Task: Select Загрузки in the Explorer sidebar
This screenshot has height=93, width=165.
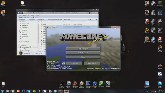Action: [x=23, y=22]
